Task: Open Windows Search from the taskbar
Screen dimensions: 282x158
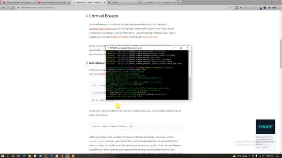Action: click(8, 156)
